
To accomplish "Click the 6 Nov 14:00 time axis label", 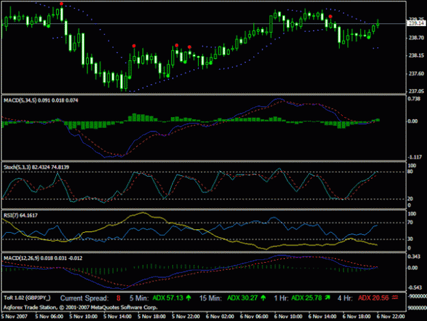I will (x=322, y=316).
